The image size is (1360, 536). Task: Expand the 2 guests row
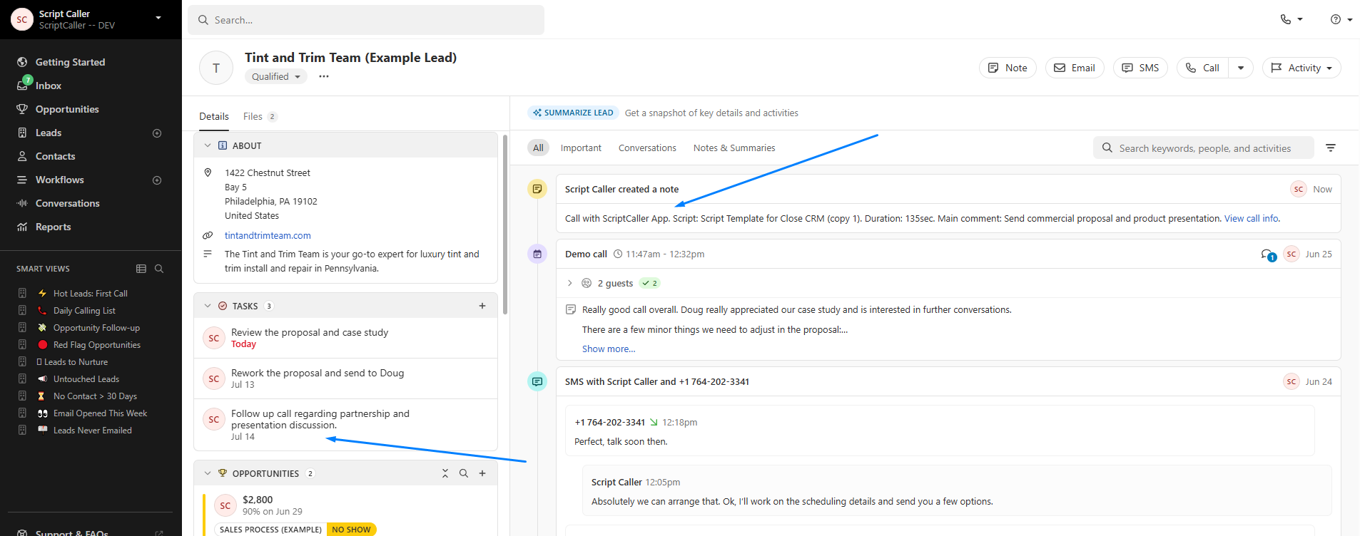coord(570,283)
